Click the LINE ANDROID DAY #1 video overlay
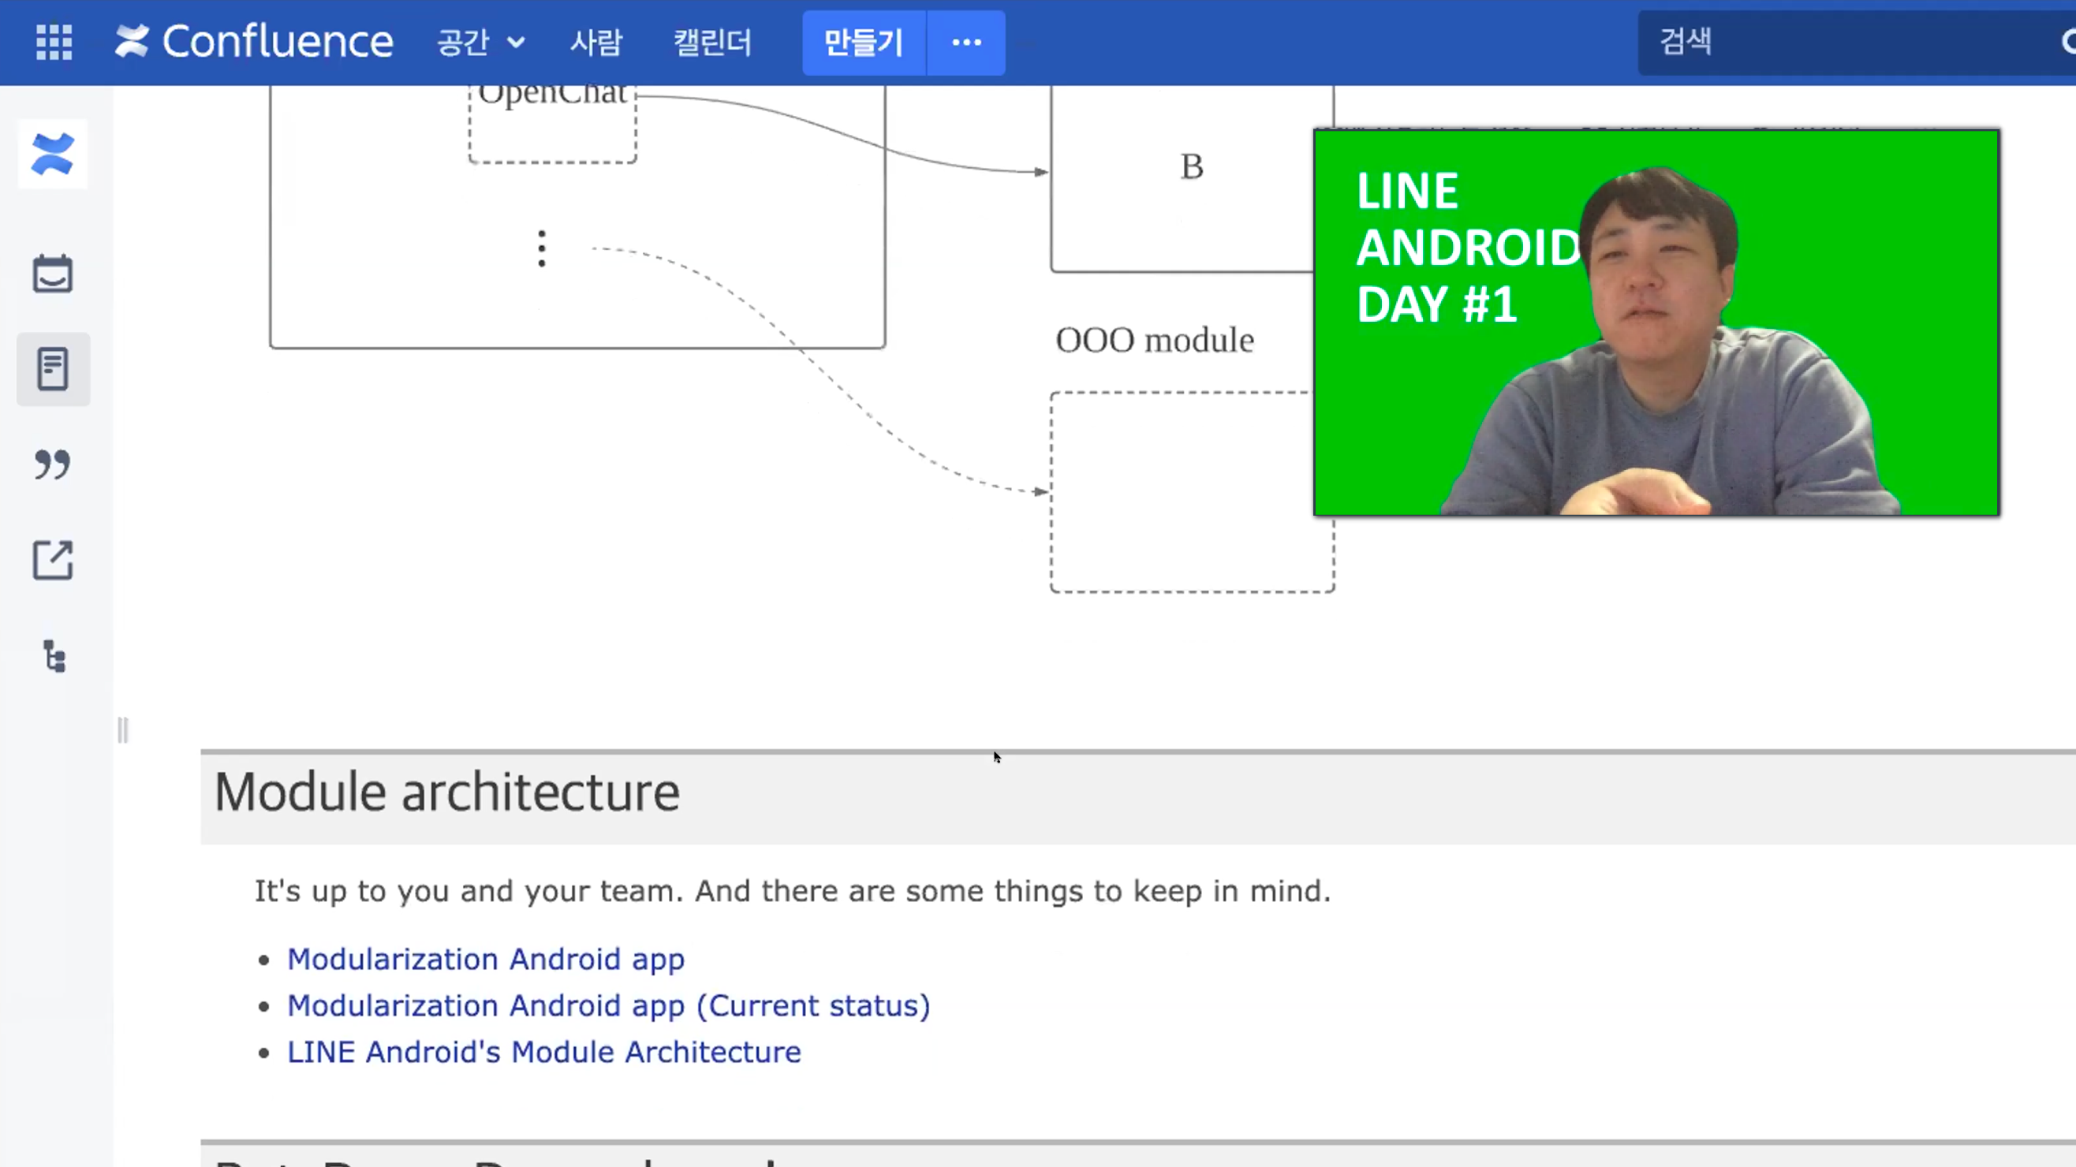Screen dimensions: 2076x1167 [1656, 323]
